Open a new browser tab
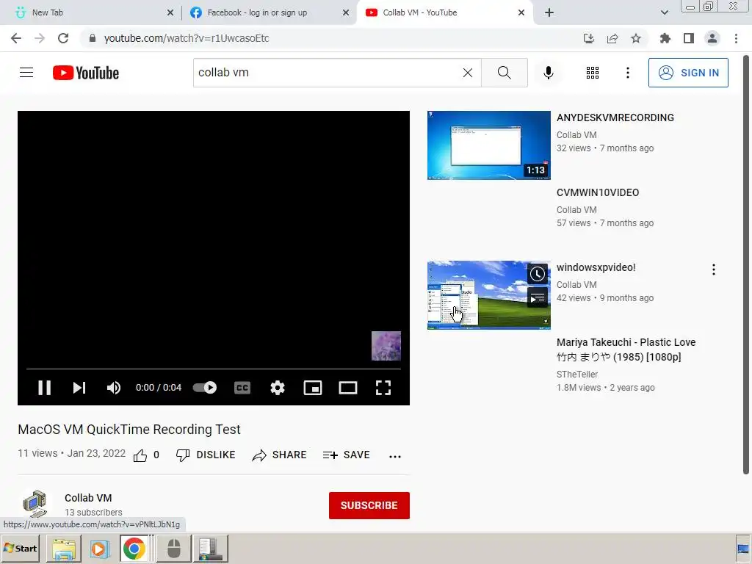Screen dimensions: 752x564 549,12
